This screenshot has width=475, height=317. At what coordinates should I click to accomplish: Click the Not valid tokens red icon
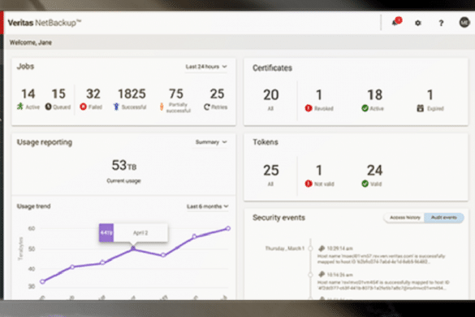pyautogui.click(x=309, y=184)
